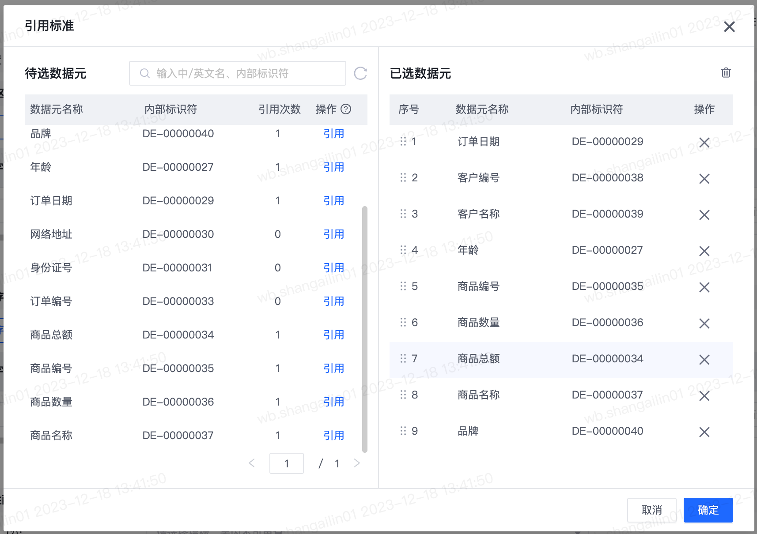Click the drag handle of selected row 8
The width and height of the screenshot is (757, 534).
tap(403, 395)
